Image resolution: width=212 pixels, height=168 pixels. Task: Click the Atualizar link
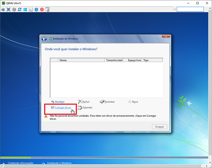click(60, 102)
